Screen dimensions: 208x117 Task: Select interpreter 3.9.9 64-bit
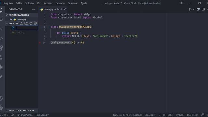[192, 115]
